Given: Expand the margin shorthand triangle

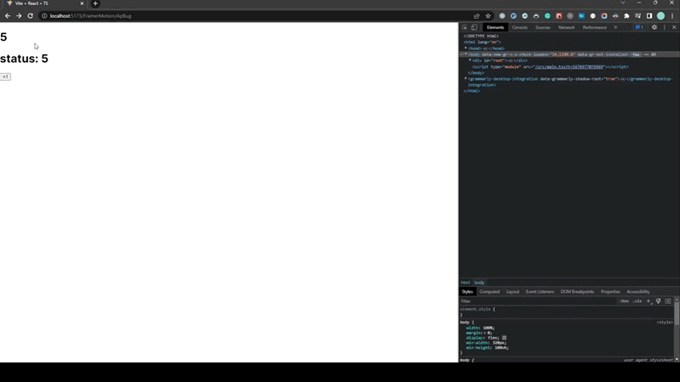Looking at the screenshot, I should (x=484, y=333).
